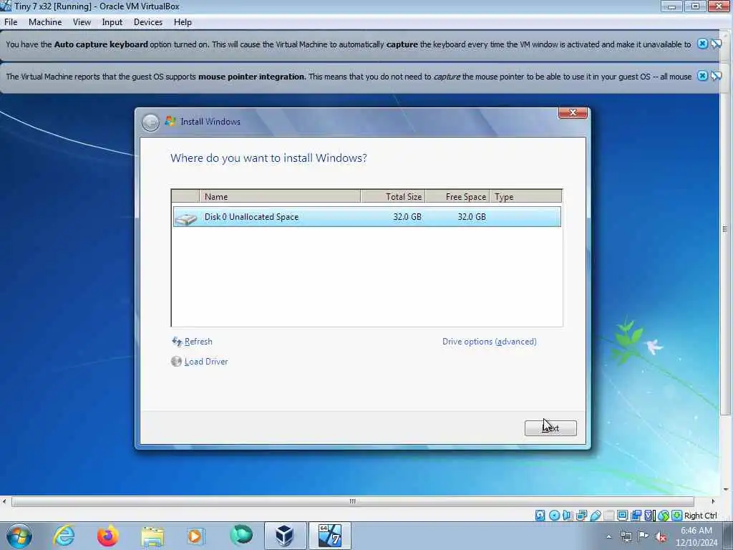Click the Right Ctrl host key label
733x550 pixels.
(x=700, y=516)
